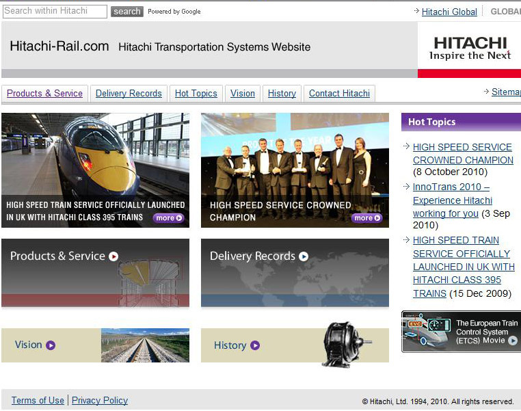Image resolution: width=521 pixels, height=411 pixels.
Task: Click Hitachi Transportation Systems Website heading
Action: [x=214, y=47]
